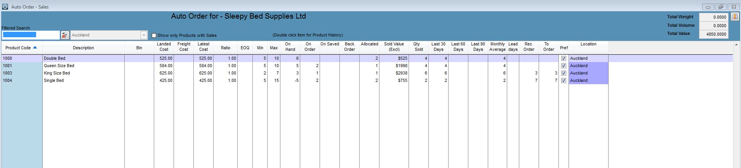The width and height of the screenshot is (741, 168).
Task: Click To Order value 7 for Single Bed
Action: (549, 80)
